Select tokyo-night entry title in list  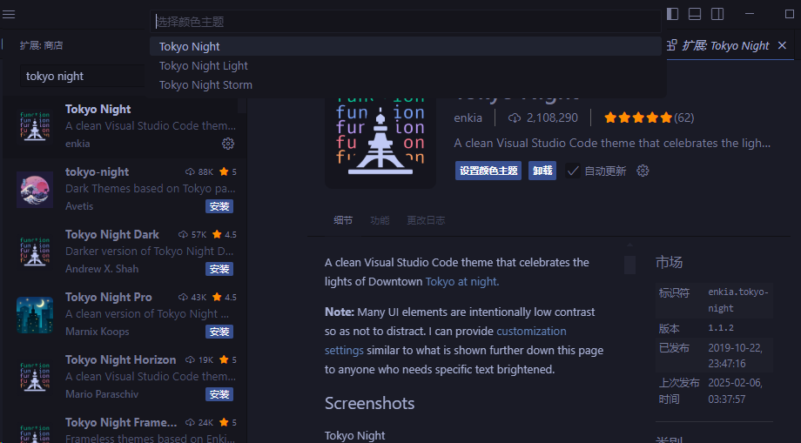pos(97,172)
